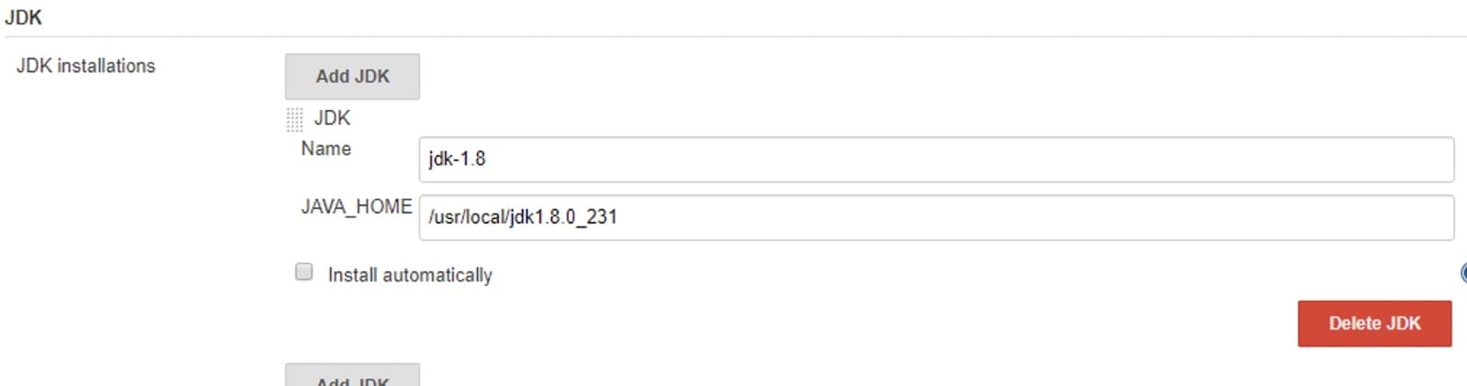This screenshot has width=1467, height=386.
Task: Click the "JDK installations" label
Action: point(85,66)
